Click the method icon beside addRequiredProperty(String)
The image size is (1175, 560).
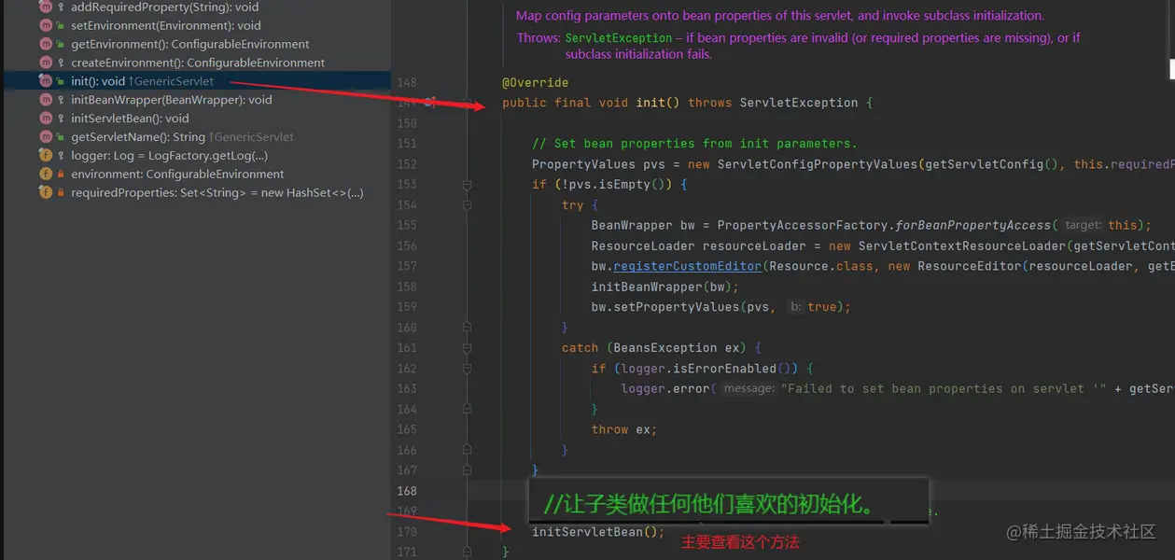[x=46, y=7]
